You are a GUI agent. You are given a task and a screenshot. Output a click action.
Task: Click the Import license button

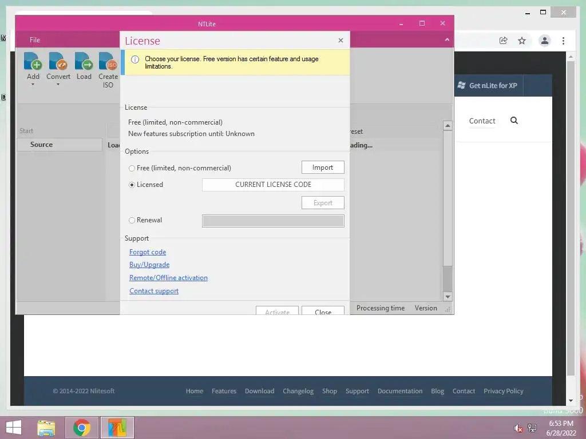(x=323, y=167)
